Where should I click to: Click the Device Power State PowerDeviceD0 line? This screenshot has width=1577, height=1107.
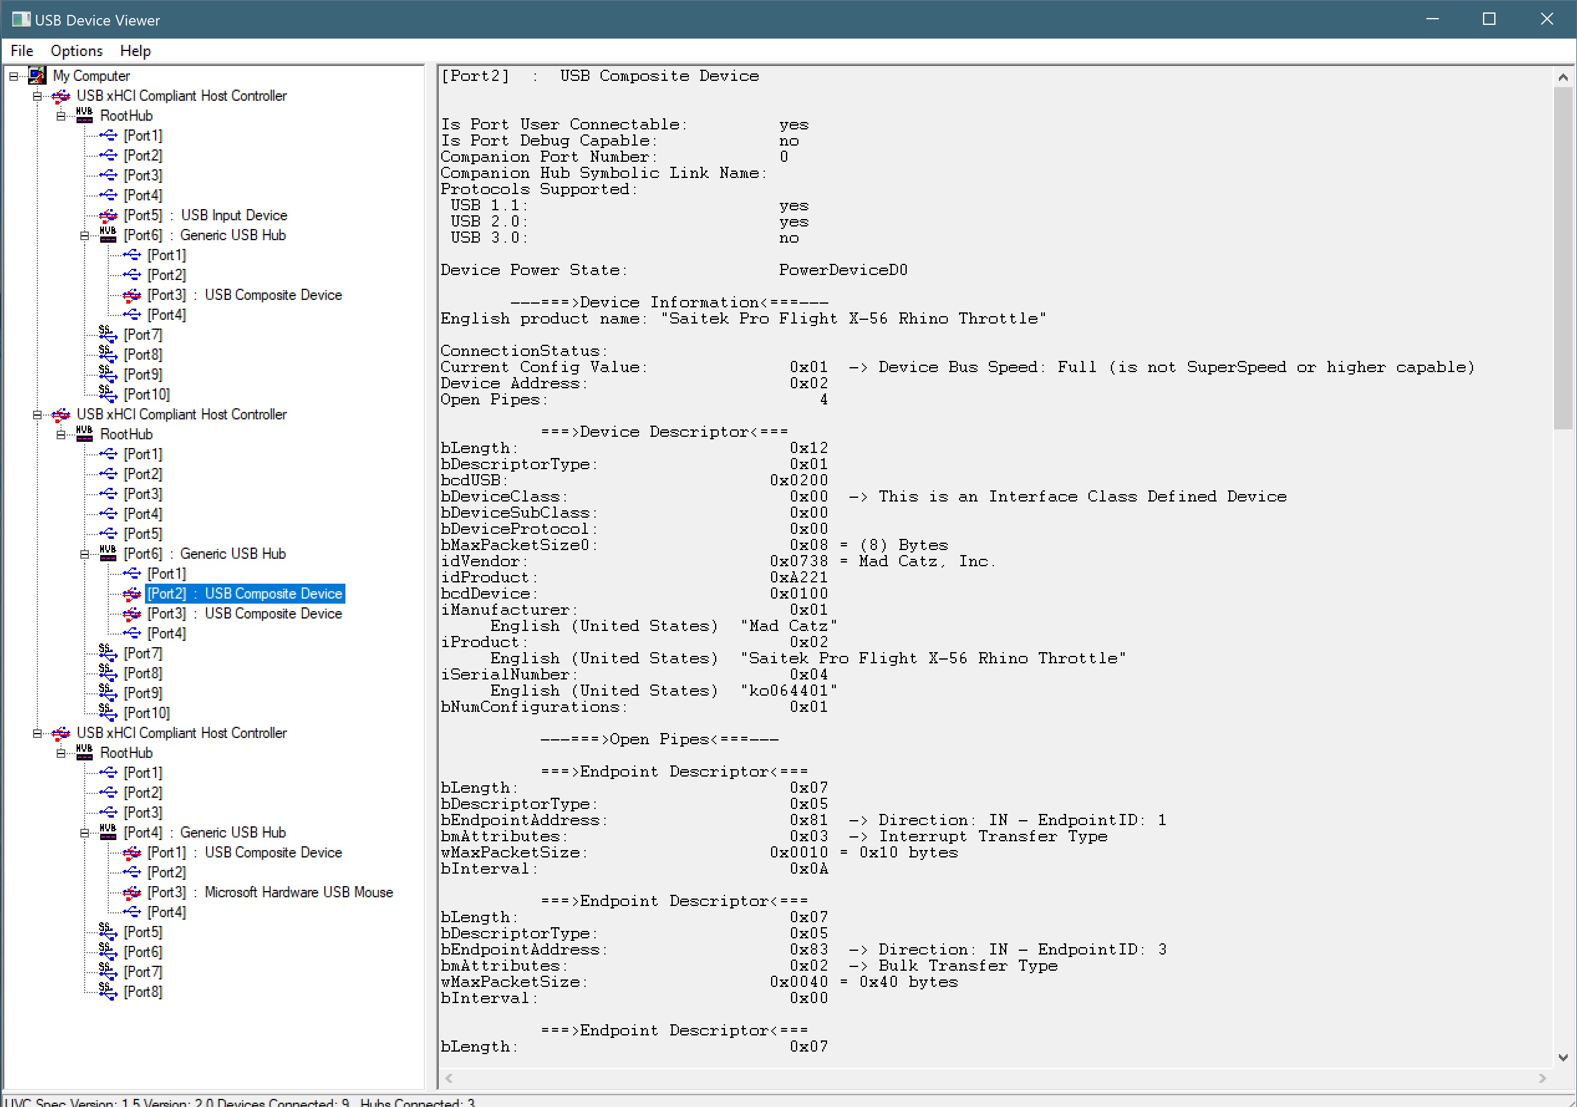[674, 271]
